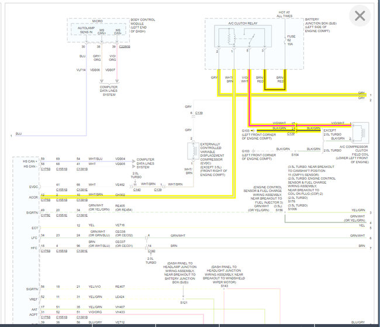
Task: Open the C140 link beside pin 14
Action: pos(151,251)
